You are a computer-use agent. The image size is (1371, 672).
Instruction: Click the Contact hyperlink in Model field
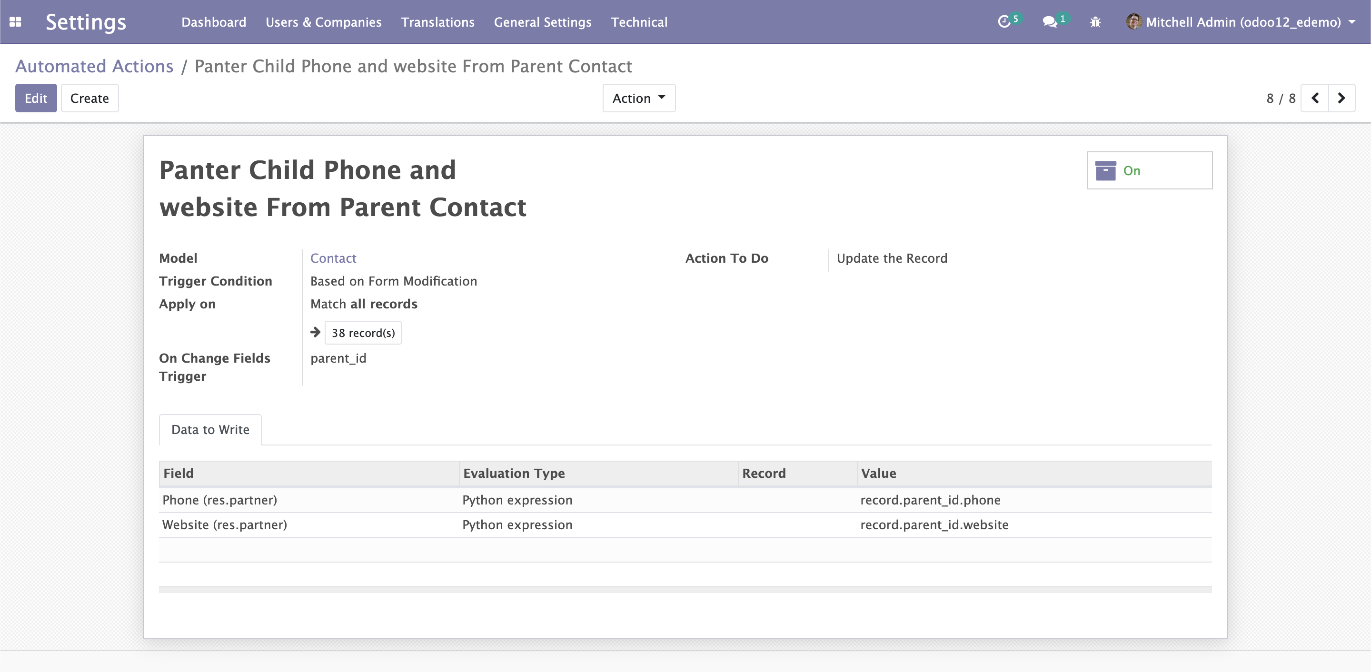(333, 259)
